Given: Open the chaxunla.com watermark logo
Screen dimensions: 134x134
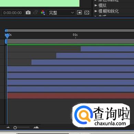Looking at the screenshot, I should (x=101, y=115).
